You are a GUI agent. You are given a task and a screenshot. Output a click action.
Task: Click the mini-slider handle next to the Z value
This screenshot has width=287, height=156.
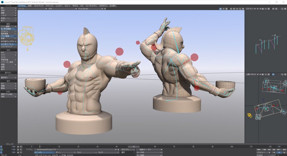[x=18, y=152]
